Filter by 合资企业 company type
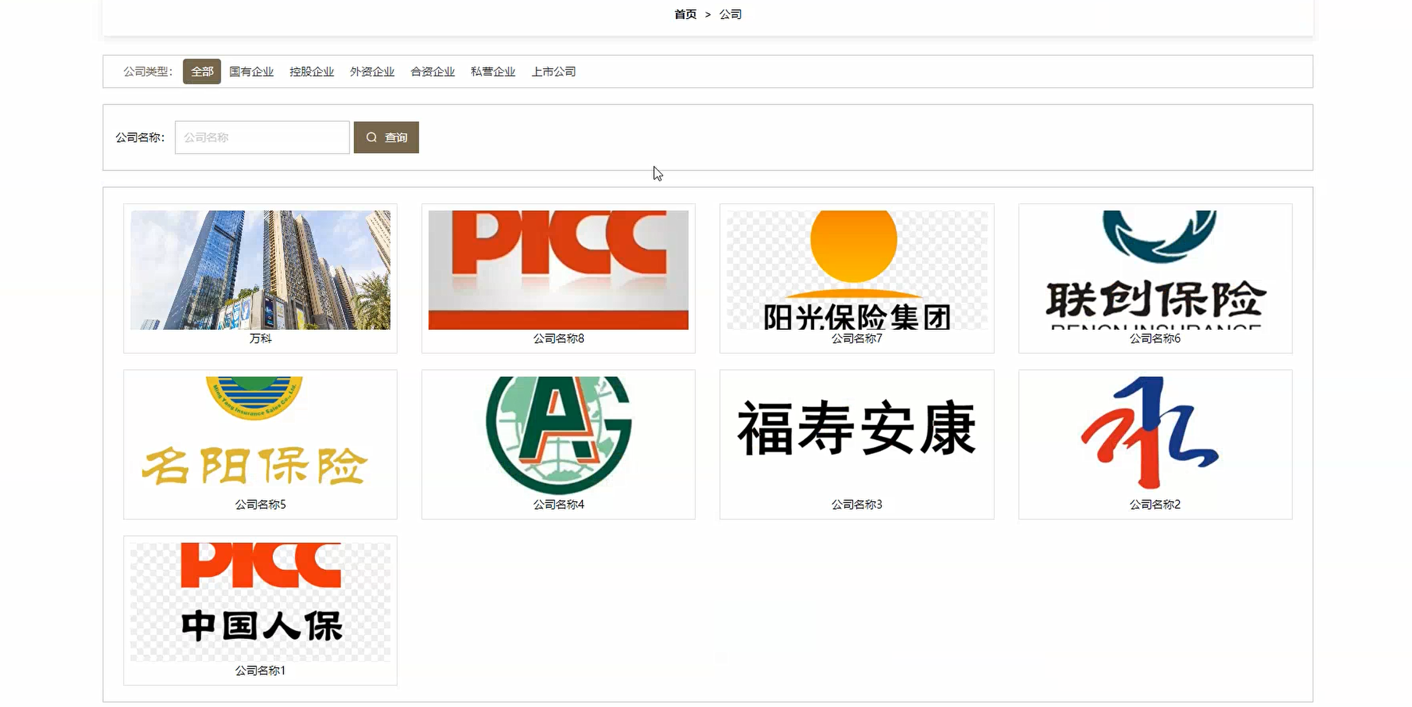The height and width of the screenshot is (707, 1412). click(433, 71)
